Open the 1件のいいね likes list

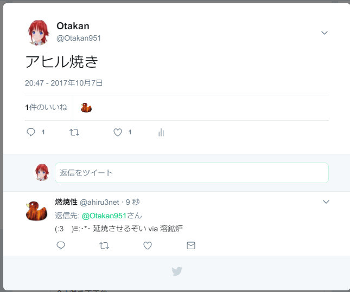[x=46, y=107]
